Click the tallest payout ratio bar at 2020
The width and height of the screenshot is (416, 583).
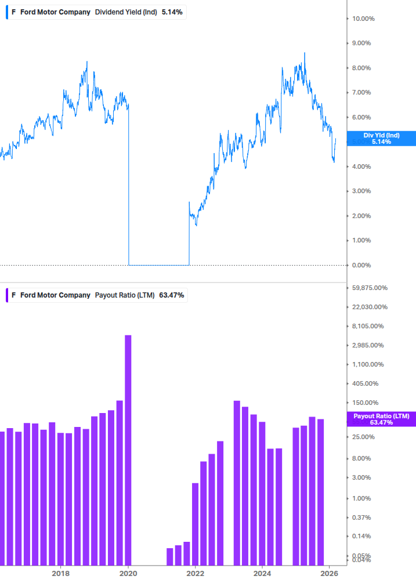(128, 450)
